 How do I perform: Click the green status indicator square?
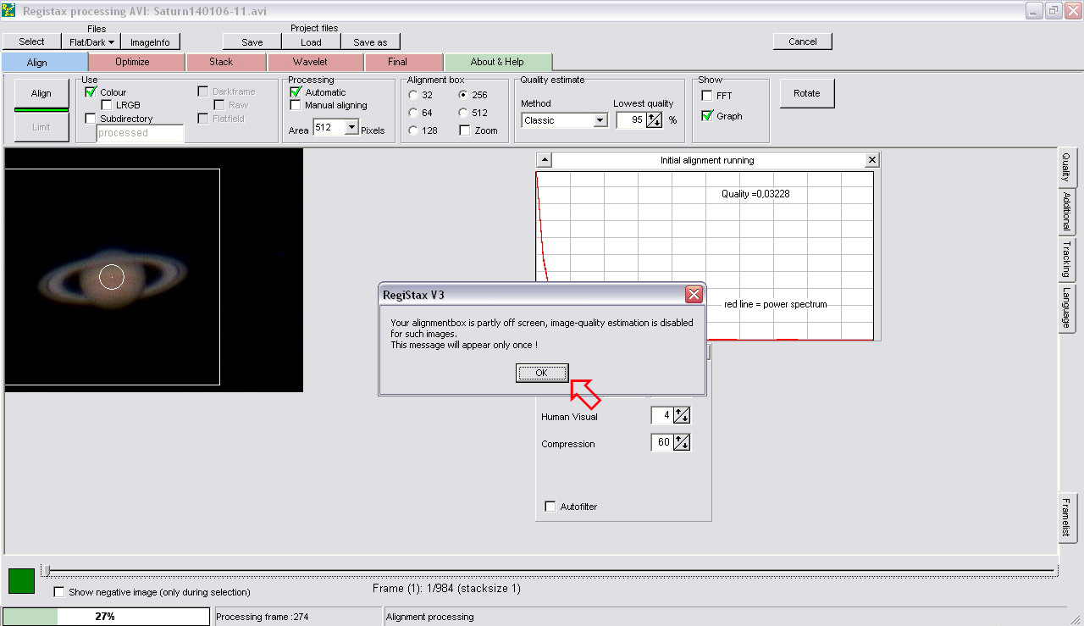point(21,581)
